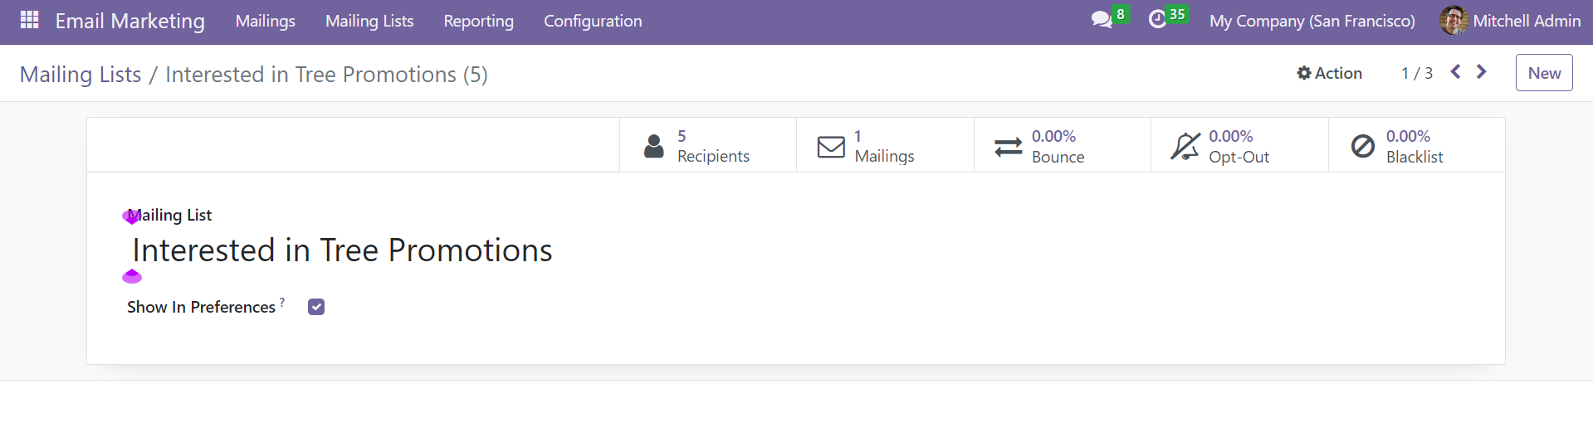Viewport: 1593px width, 442px height.
Task: Expand the Reporting menu
Action: [x=478, y=21]
